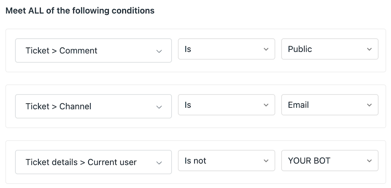
Task: Open Ticket details > Current user dropdown
Action: pyautogui.click(x=93, y=162)
